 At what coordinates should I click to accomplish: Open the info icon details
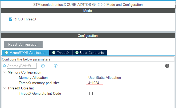pyautogui.click(x=167, y=66)
